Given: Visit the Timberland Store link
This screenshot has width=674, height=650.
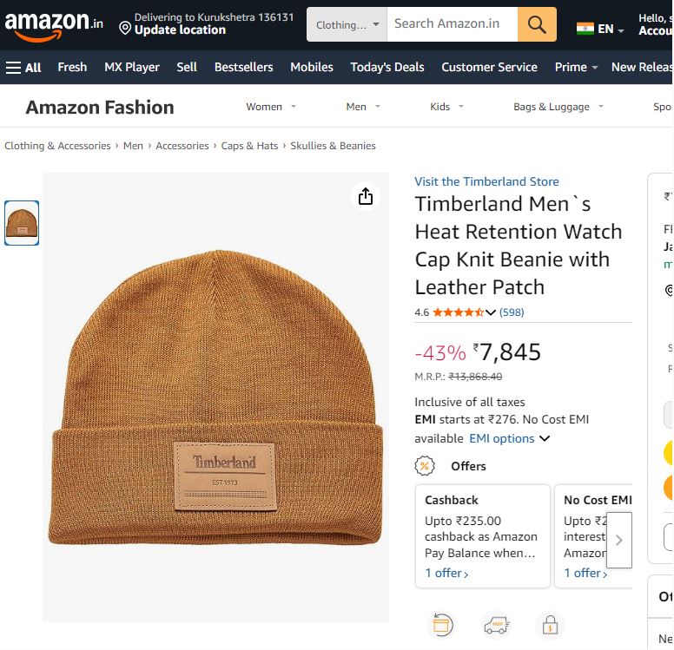Looking at the screenshot, I should coord(486,181).
